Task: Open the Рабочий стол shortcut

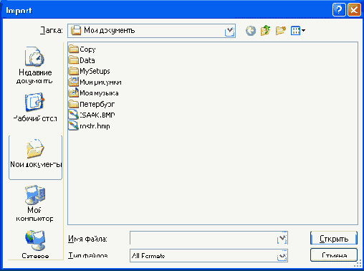Action: coord(35,108)
